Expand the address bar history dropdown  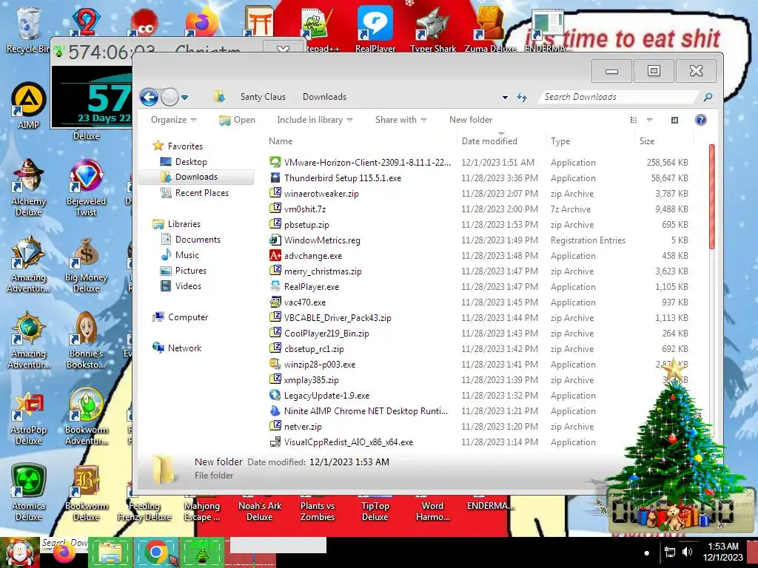coord(505,97)
